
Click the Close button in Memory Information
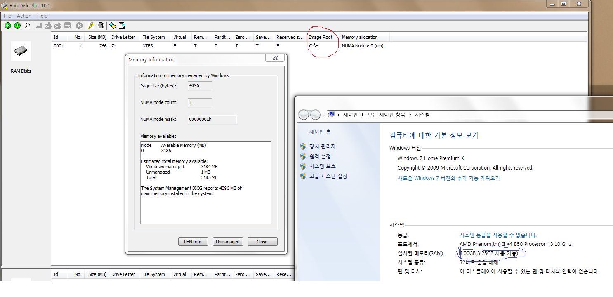262,242
